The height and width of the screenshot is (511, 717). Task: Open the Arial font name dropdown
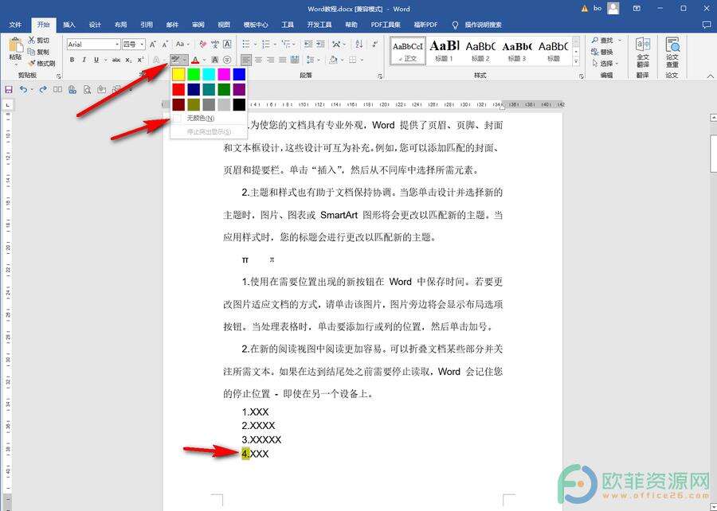(x=118, y=45)
